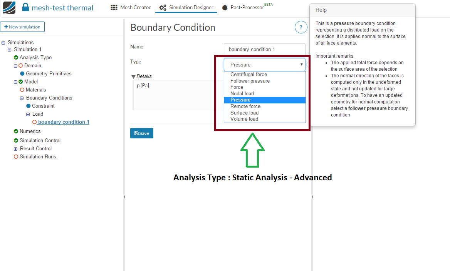Open the boundary condition 1 link
450x271 pixels.
pyautogui.click(x=64, y=122)
